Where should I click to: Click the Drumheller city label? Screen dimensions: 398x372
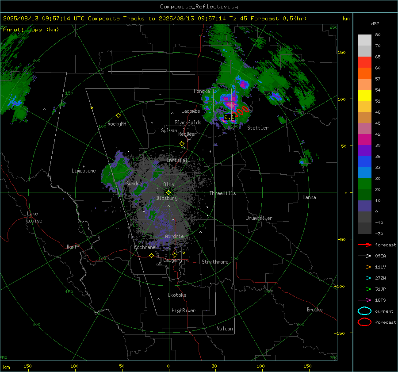(259, 218)
